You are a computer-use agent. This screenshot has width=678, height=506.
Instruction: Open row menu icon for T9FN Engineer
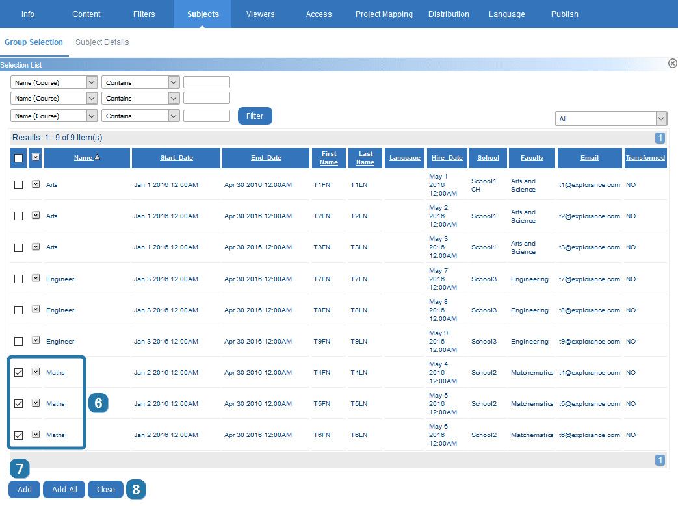[x=36, y=340]
